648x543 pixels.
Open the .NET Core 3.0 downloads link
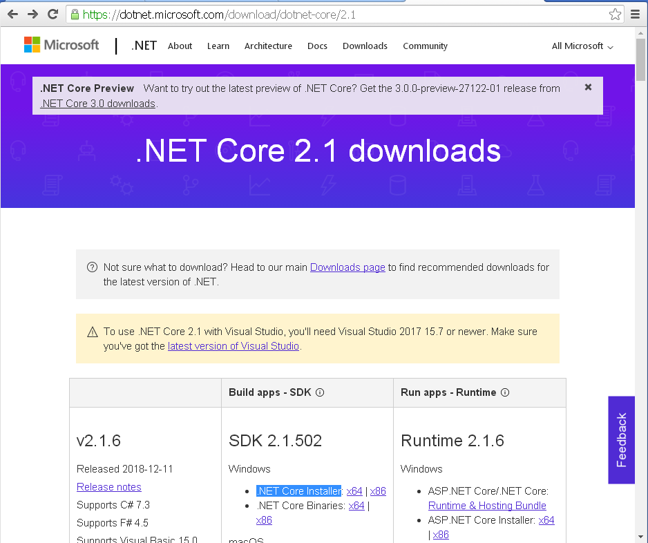pyautogui.click(x=98, y=104)
